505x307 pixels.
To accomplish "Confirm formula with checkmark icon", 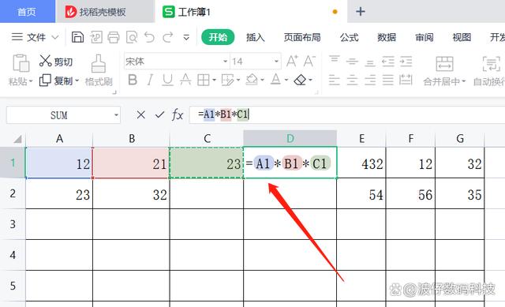I will (x=159, y=114).
